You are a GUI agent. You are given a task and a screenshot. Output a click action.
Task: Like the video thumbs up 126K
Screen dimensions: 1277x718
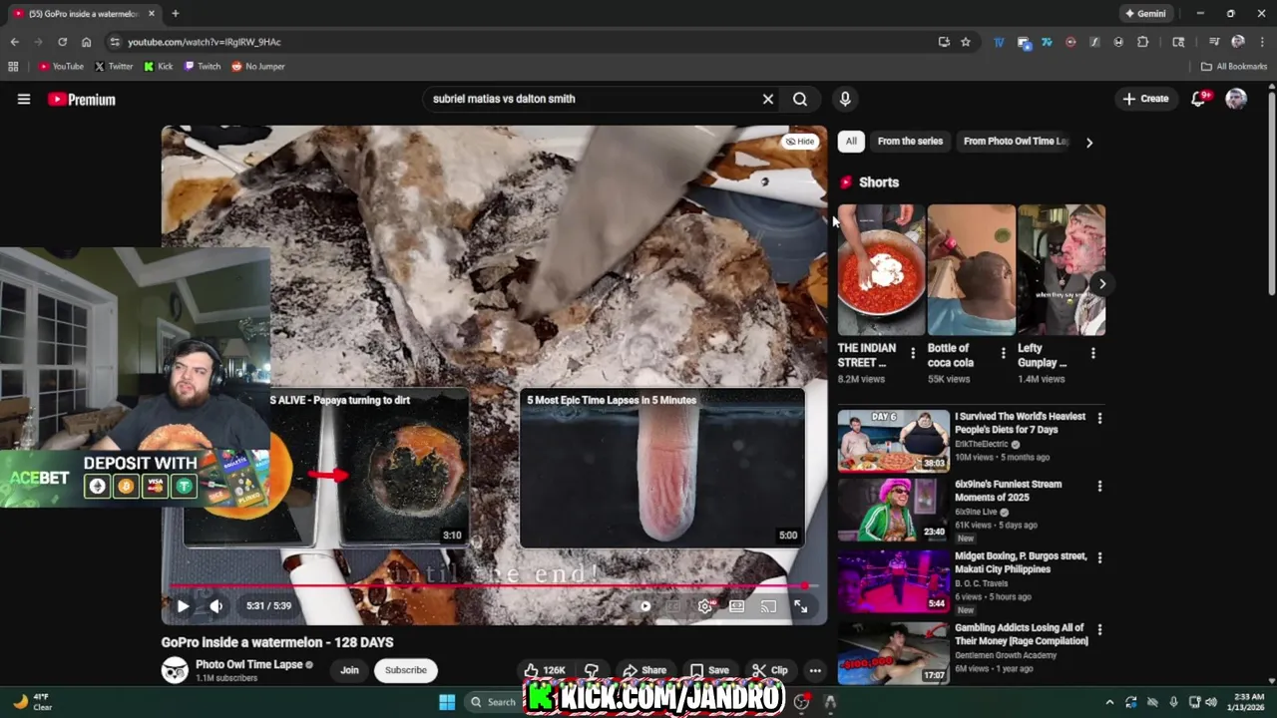[x=546, y=670]
